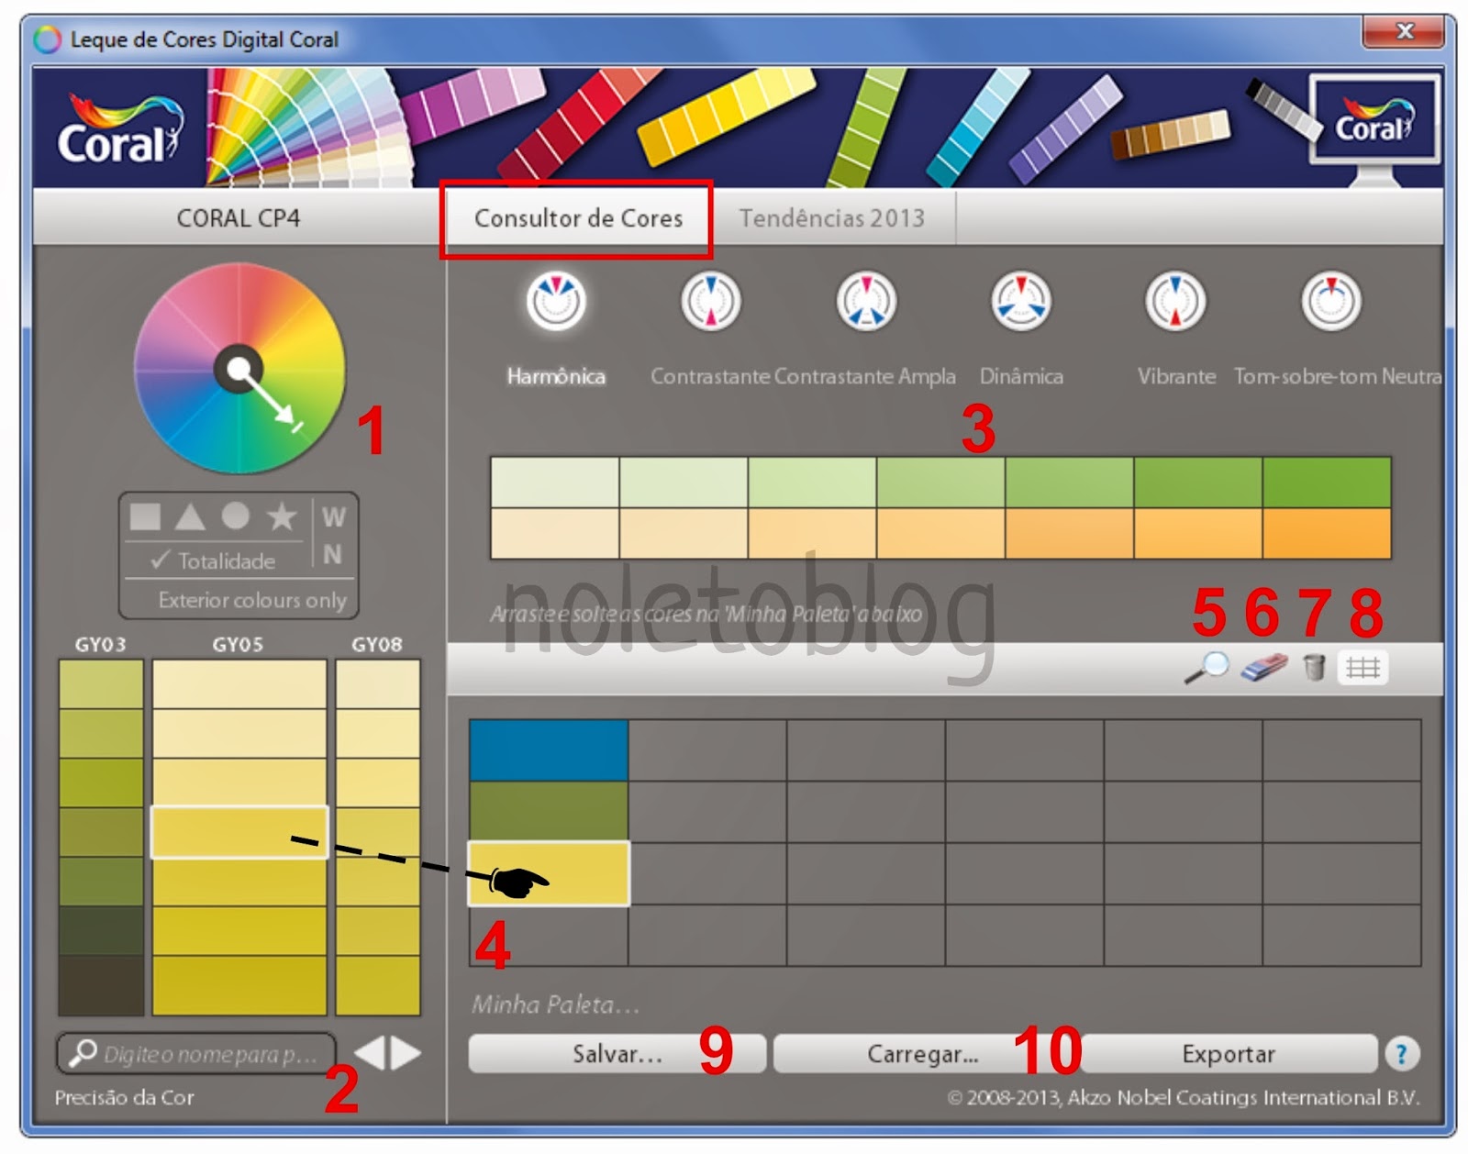
Task: Select the eraser tool above the palette
Action: coord(1263,667)
